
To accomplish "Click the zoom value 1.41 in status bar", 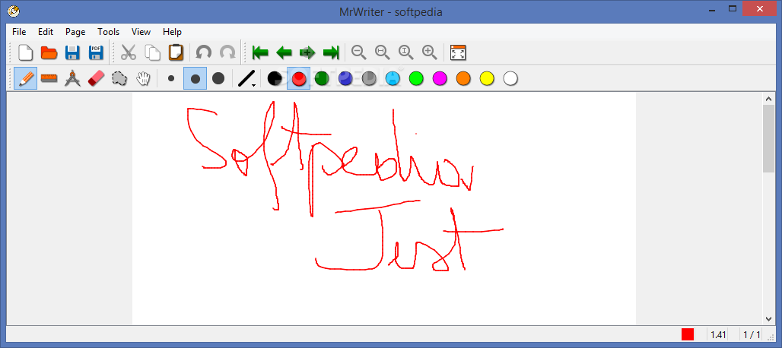I will (x=717, y=334).
